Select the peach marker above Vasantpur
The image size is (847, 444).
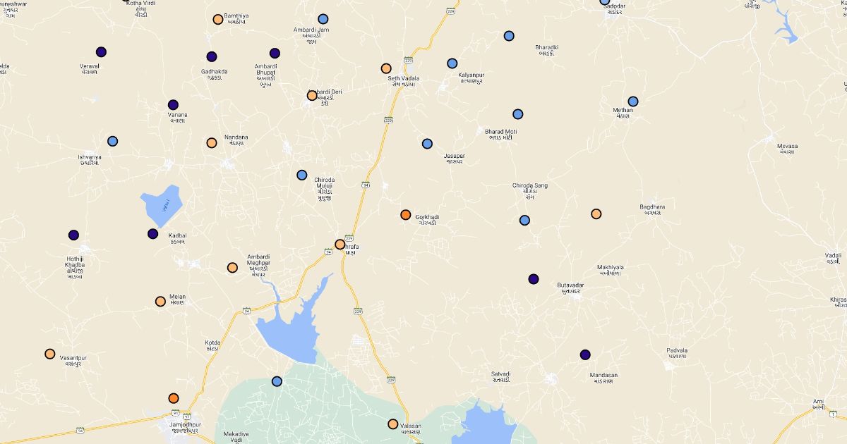(x=50, y=354)
